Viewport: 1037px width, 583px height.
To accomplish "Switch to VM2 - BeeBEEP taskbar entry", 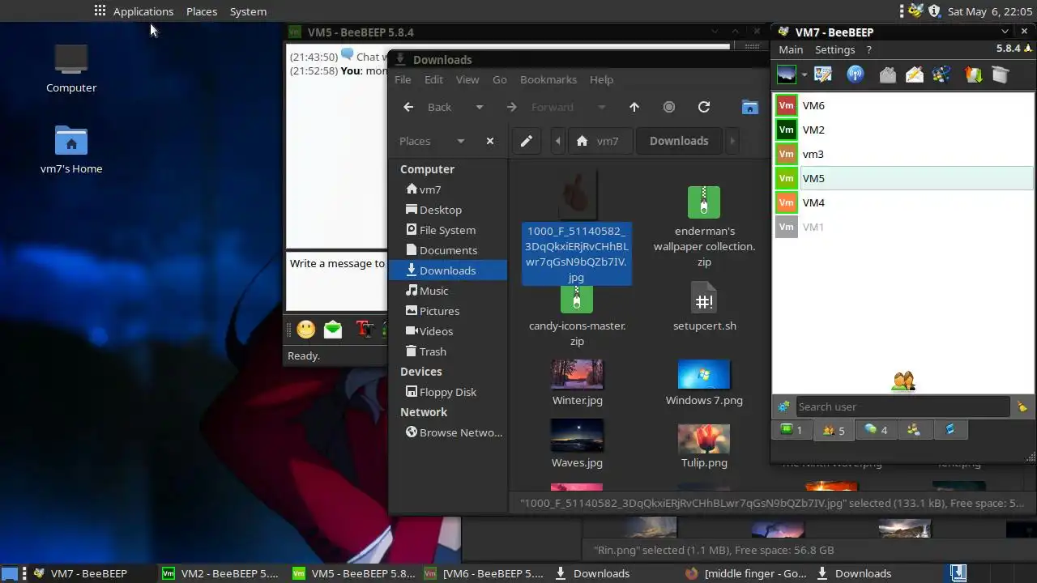I will point(220,573).
